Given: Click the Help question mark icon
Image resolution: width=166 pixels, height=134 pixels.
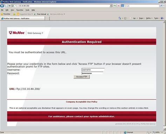Looking at the screenshot, I should tap(162, 18).
